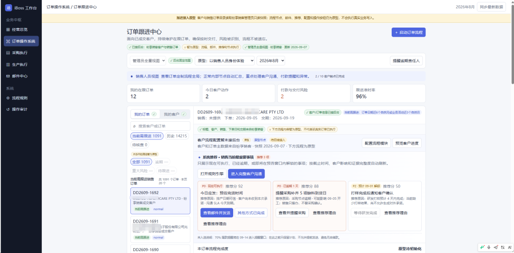Select the 待核查 0 filter

139,145
